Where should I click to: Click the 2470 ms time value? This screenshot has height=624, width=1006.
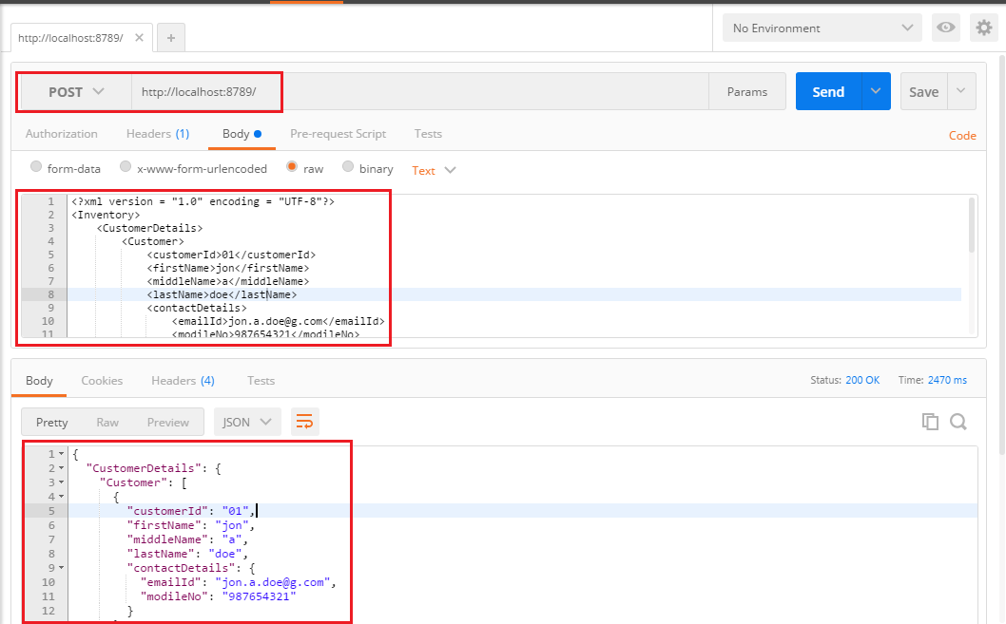pyautogui.click(x=947, y=380)
